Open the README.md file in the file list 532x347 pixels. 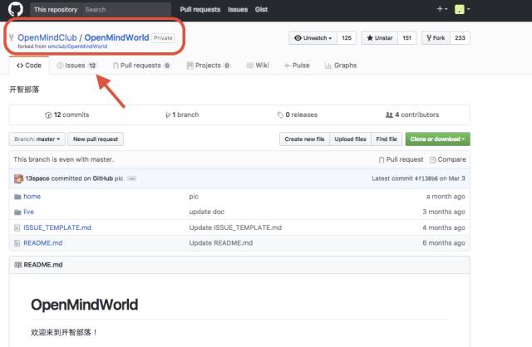tap(42, 243)
